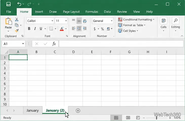The width and height of the screenshot is (185, 121).
Task: Switch to the Page Layout tab
Action: [71, 12]
